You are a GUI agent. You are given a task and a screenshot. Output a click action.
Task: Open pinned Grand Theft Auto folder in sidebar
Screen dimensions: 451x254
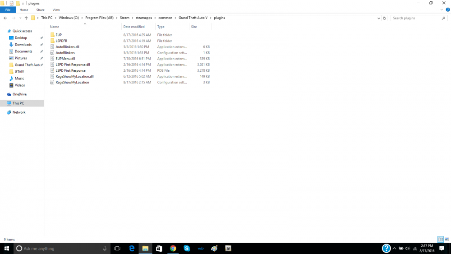coord(27,65)
